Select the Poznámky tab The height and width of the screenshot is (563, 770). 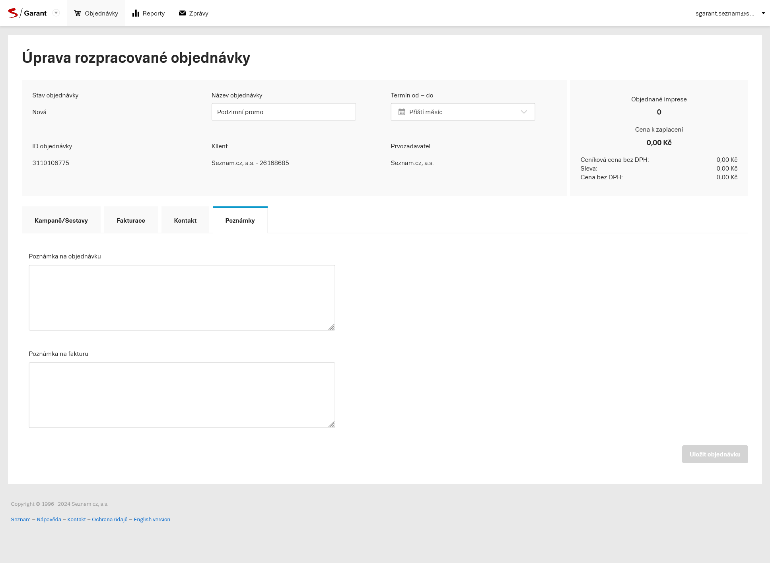pos(240,220)
